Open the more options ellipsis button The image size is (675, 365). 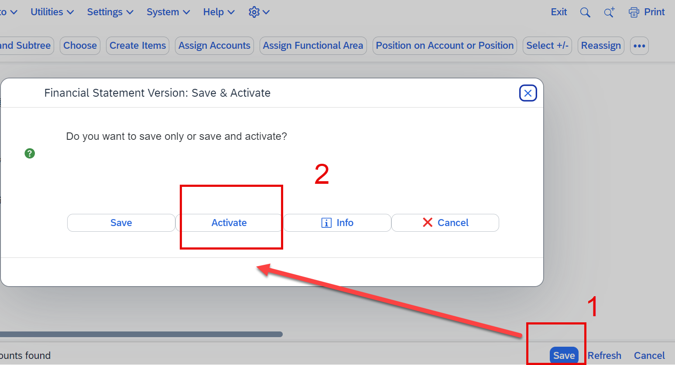[x=639, y=46]
